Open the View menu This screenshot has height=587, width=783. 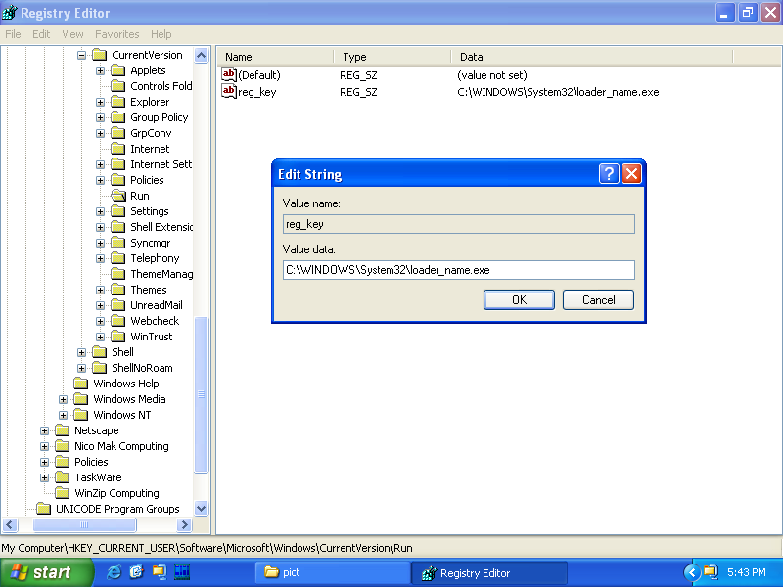[72, 34]
